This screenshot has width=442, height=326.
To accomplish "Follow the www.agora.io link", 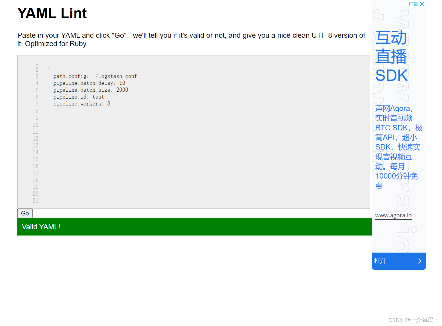I will [393, 215].
